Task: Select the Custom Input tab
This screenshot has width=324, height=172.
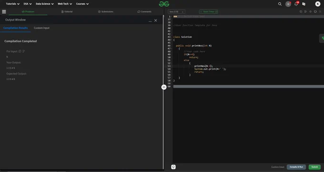Action: point(41,28)
